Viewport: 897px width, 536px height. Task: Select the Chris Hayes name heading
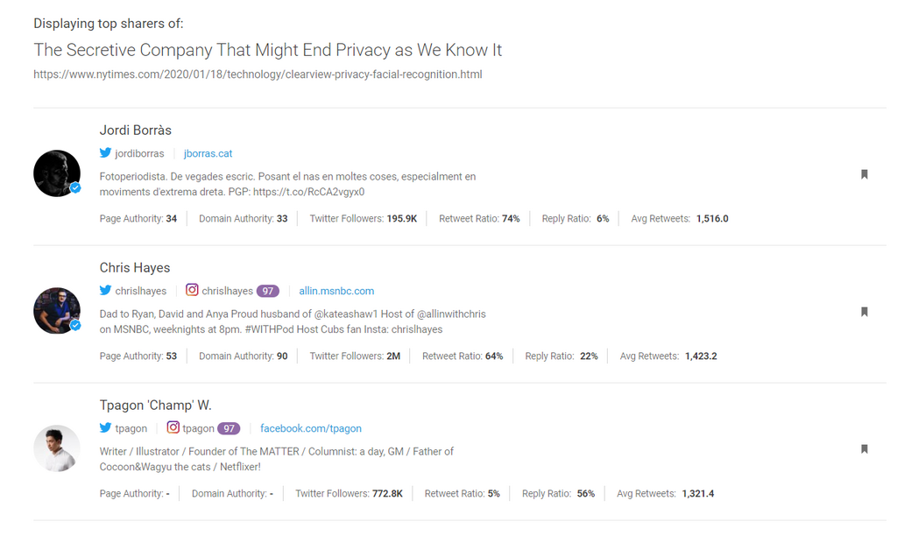tap(135, 268)
